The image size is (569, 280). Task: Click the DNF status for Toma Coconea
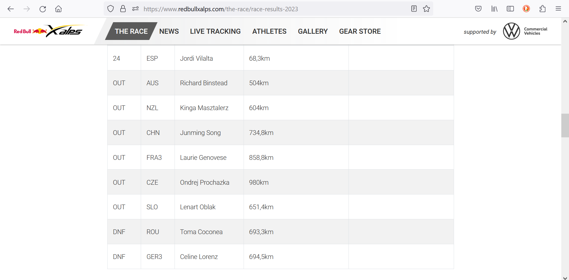point(119,232)
